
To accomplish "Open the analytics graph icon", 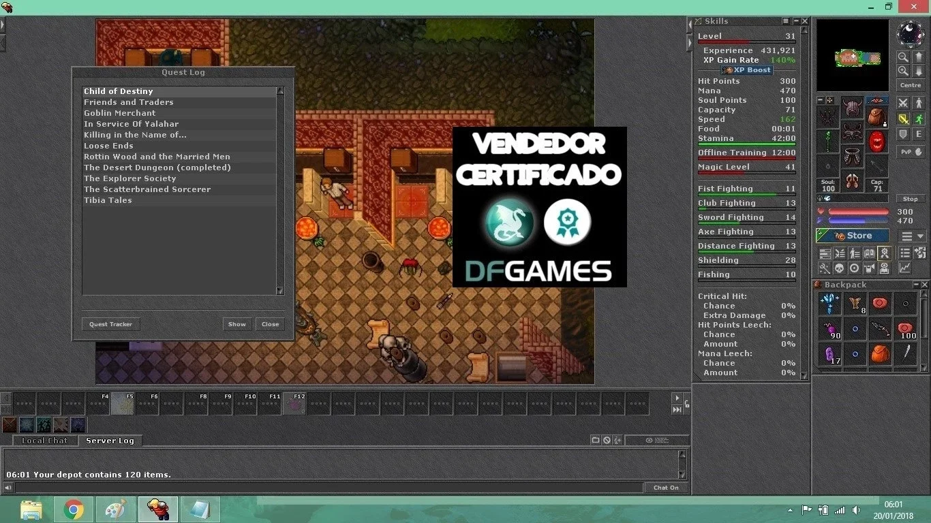I will (x=905, y=267).
